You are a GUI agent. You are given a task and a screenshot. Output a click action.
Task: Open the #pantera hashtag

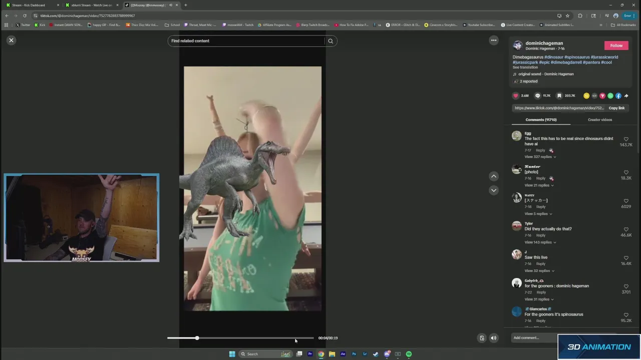591,62
